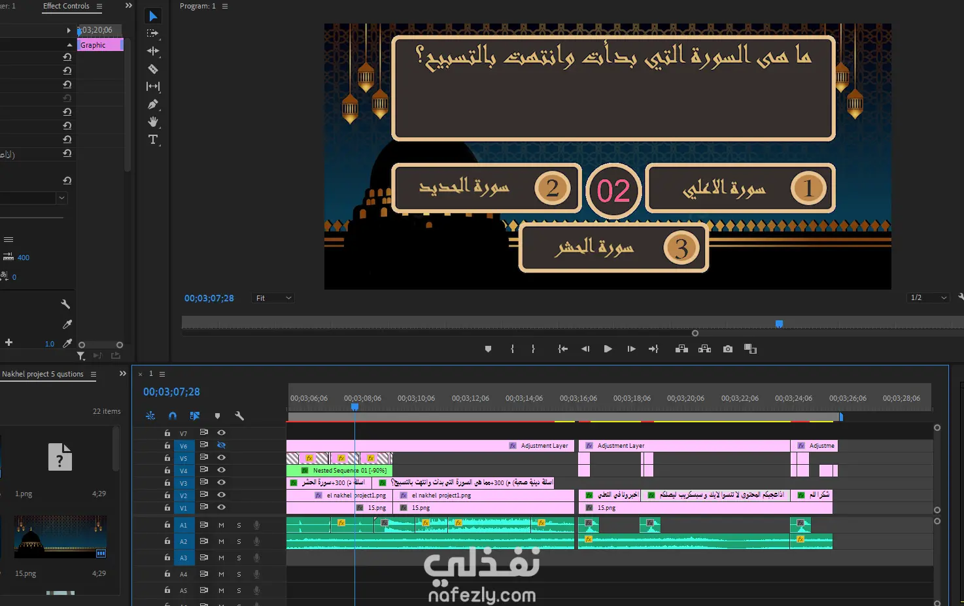The width and height of the screenshot is (964, 606).
Task: Export a frame with the camera icon
Action: click(x=728, y=349)
